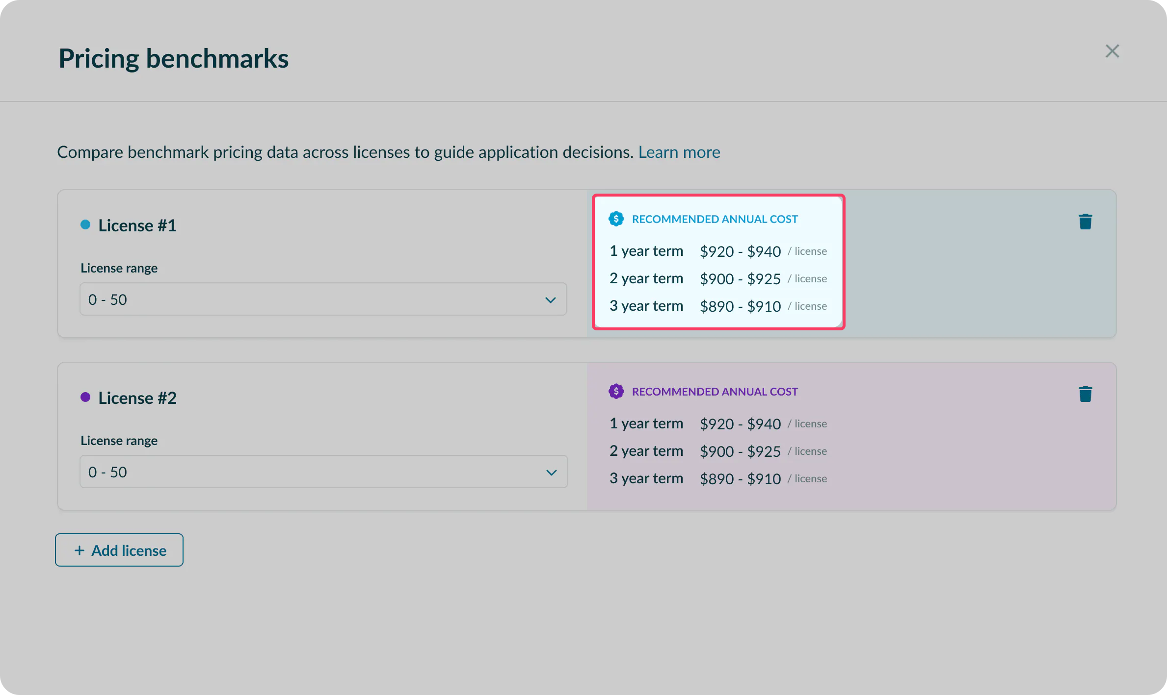
Task: Close the Pricing benchmarks dialog
Action: coord(1112,51)
